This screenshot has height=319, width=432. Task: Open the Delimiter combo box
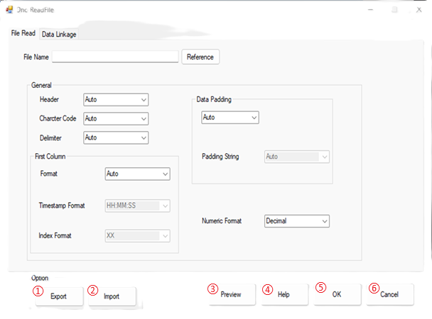116,138
